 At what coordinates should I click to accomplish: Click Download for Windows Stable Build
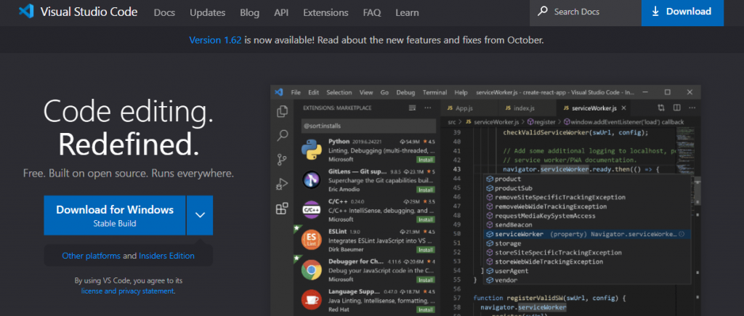click(x=114, y=216)
